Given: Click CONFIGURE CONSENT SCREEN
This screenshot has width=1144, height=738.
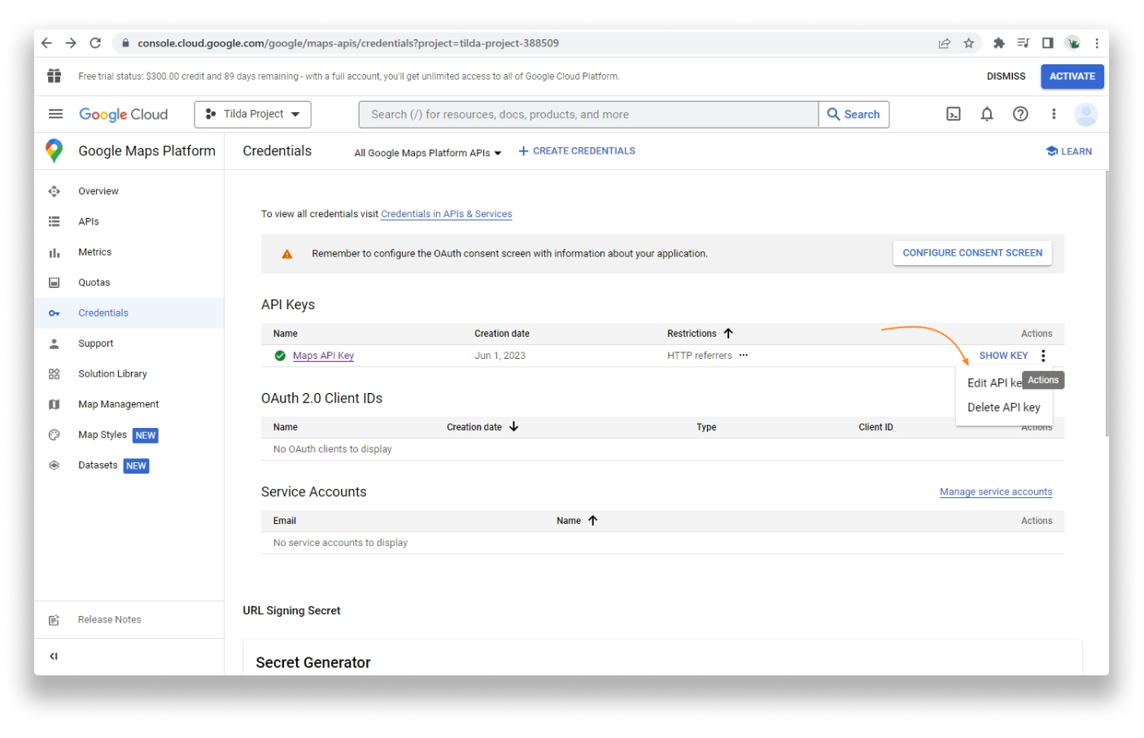Looking at the screenshot, I should point(972,253).
